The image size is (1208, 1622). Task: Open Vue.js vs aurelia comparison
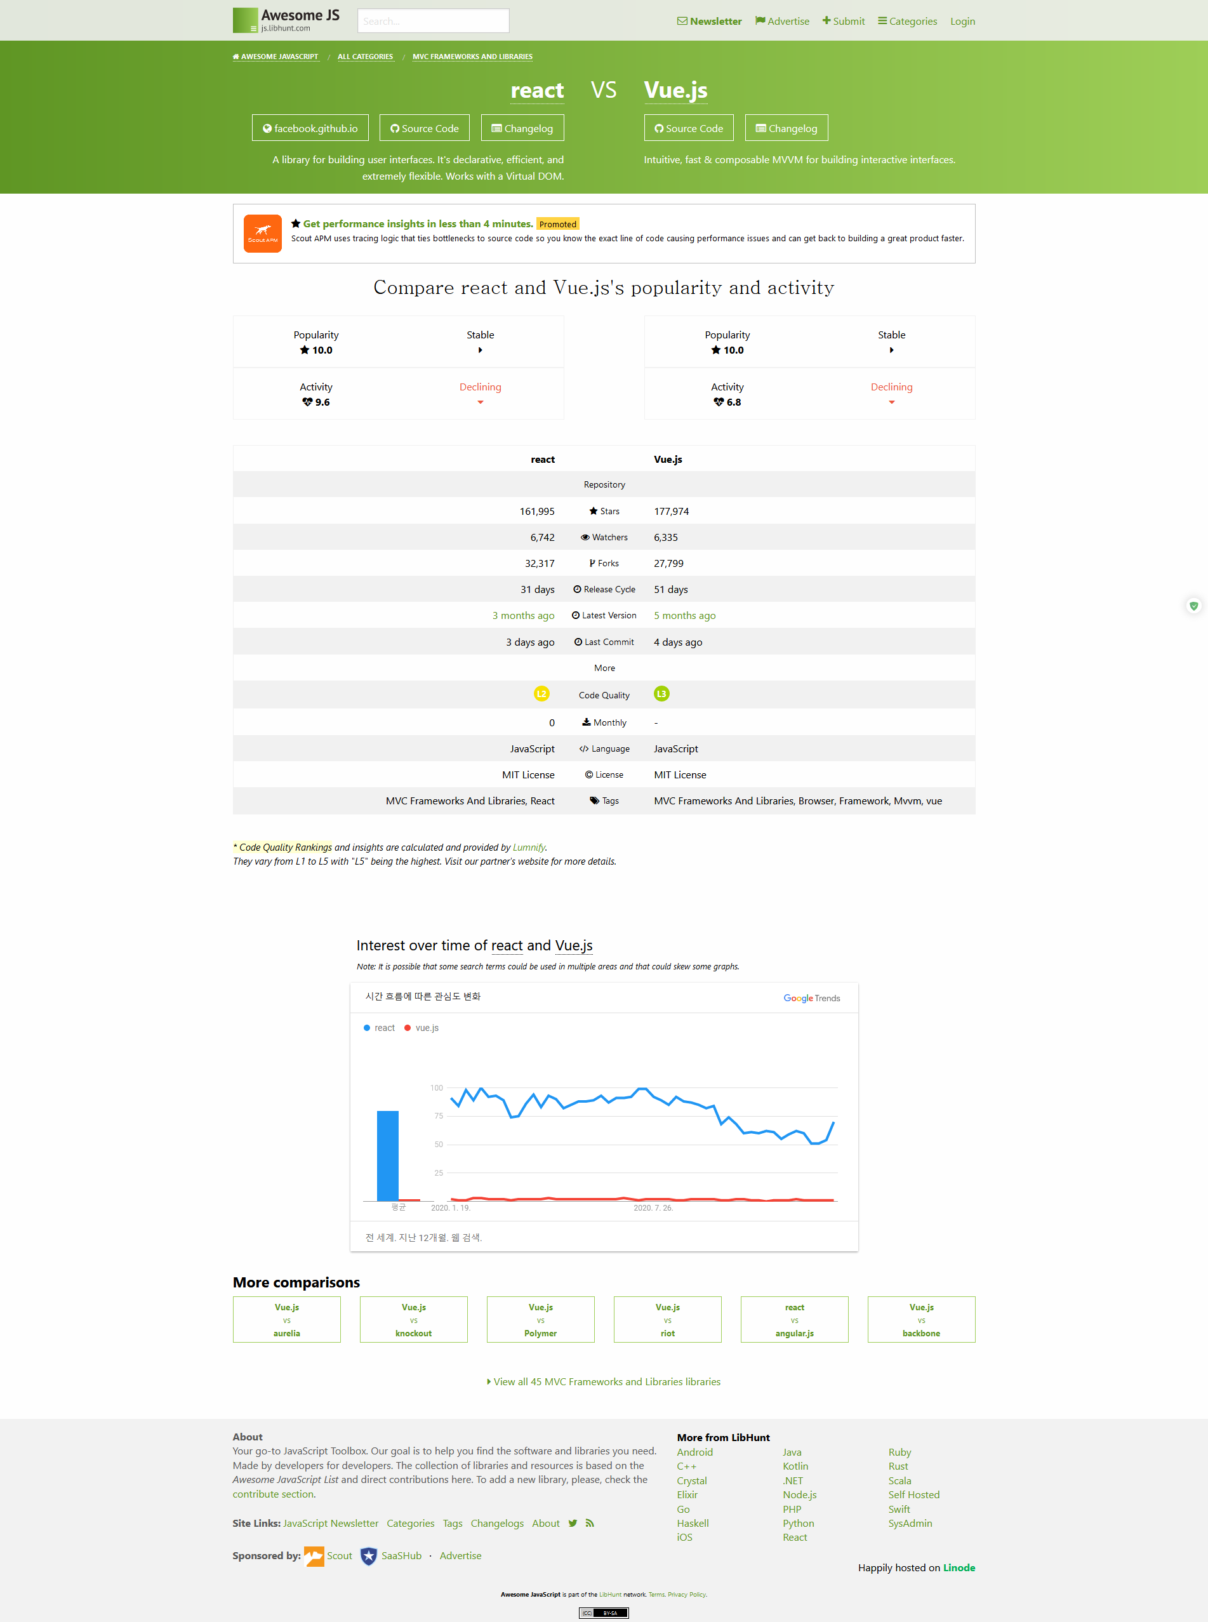tap(287, 1319)
